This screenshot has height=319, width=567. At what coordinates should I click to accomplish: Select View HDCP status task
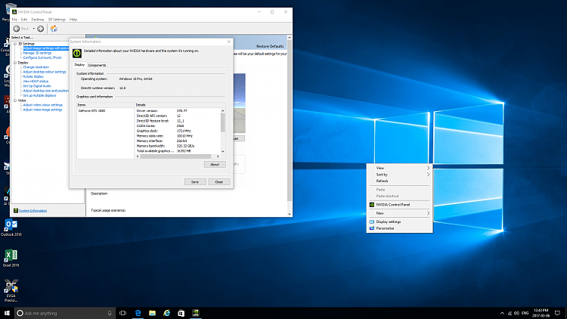[x=36, y=82]
